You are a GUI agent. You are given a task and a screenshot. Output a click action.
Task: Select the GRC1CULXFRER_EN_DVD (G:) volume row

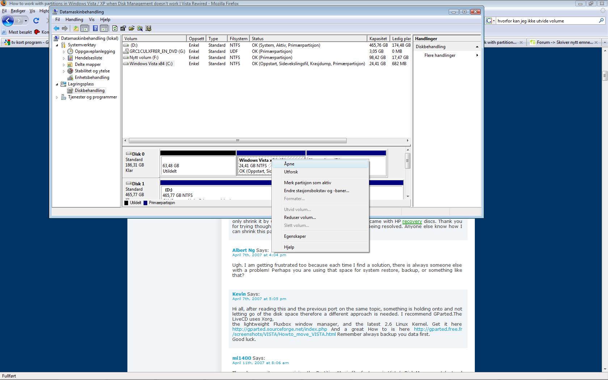pos(266,51)
